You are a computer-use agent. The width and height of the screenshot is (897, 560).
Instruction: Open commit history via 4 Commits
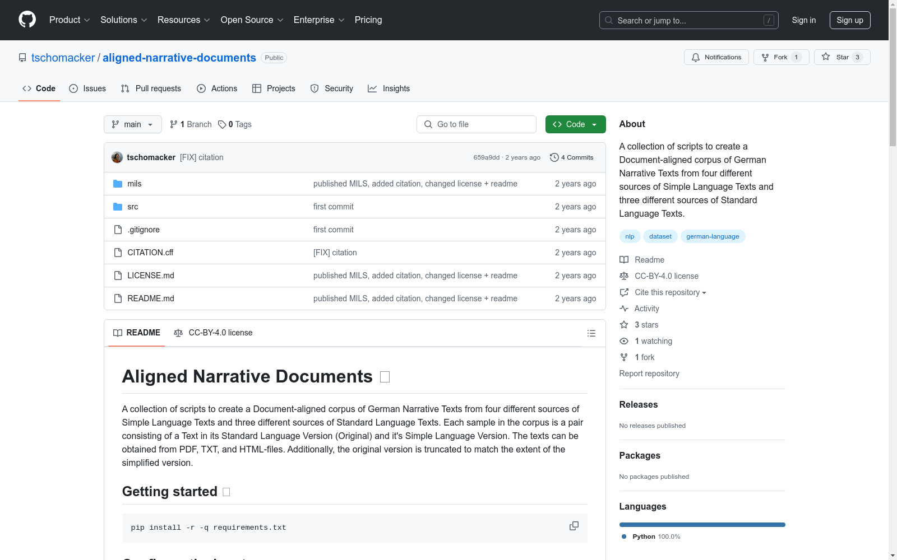571,157
